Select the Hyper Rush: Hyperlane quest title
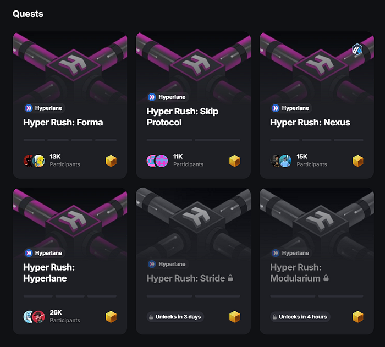The width and height of the screenshot is (385, 347). [49, 273]
